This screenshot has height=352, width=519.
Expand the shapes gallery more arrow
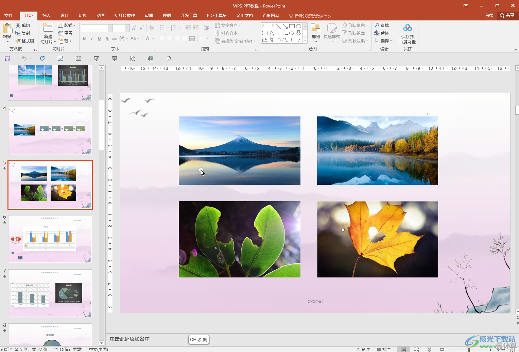pos(305,40)
